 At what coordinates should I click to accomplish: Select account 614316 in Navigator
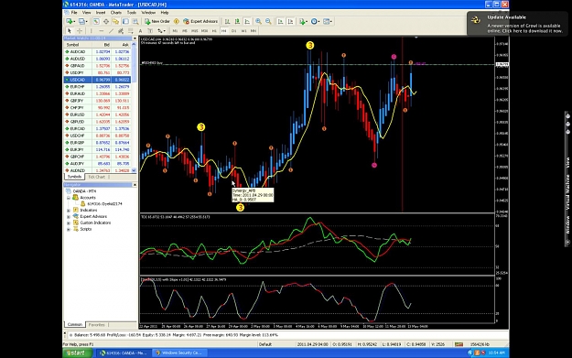pos(102,204)
